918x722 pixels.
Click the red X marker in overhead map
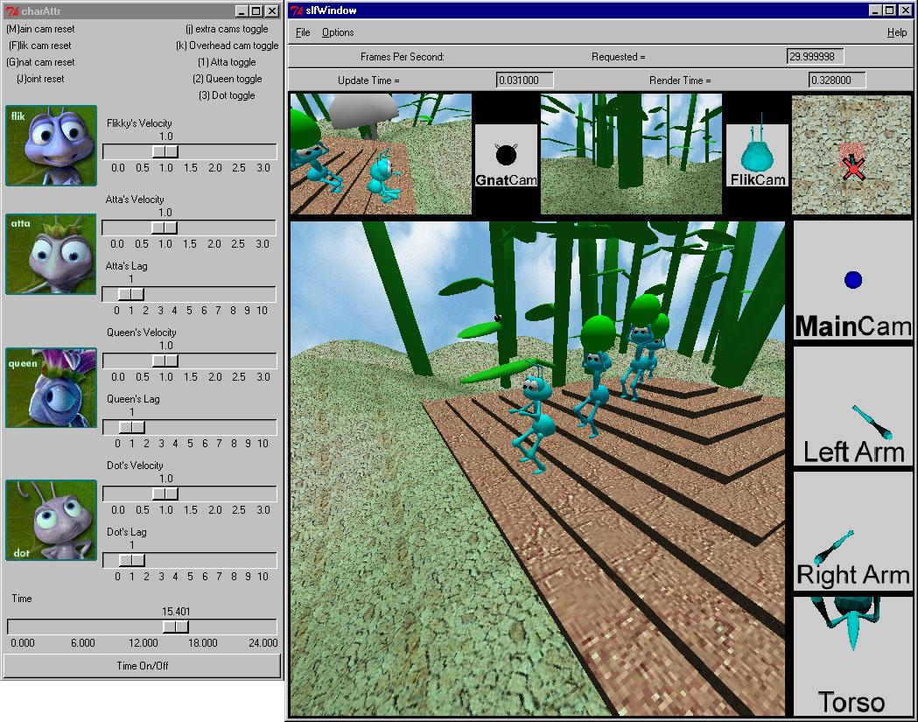(x=853, y=169)
